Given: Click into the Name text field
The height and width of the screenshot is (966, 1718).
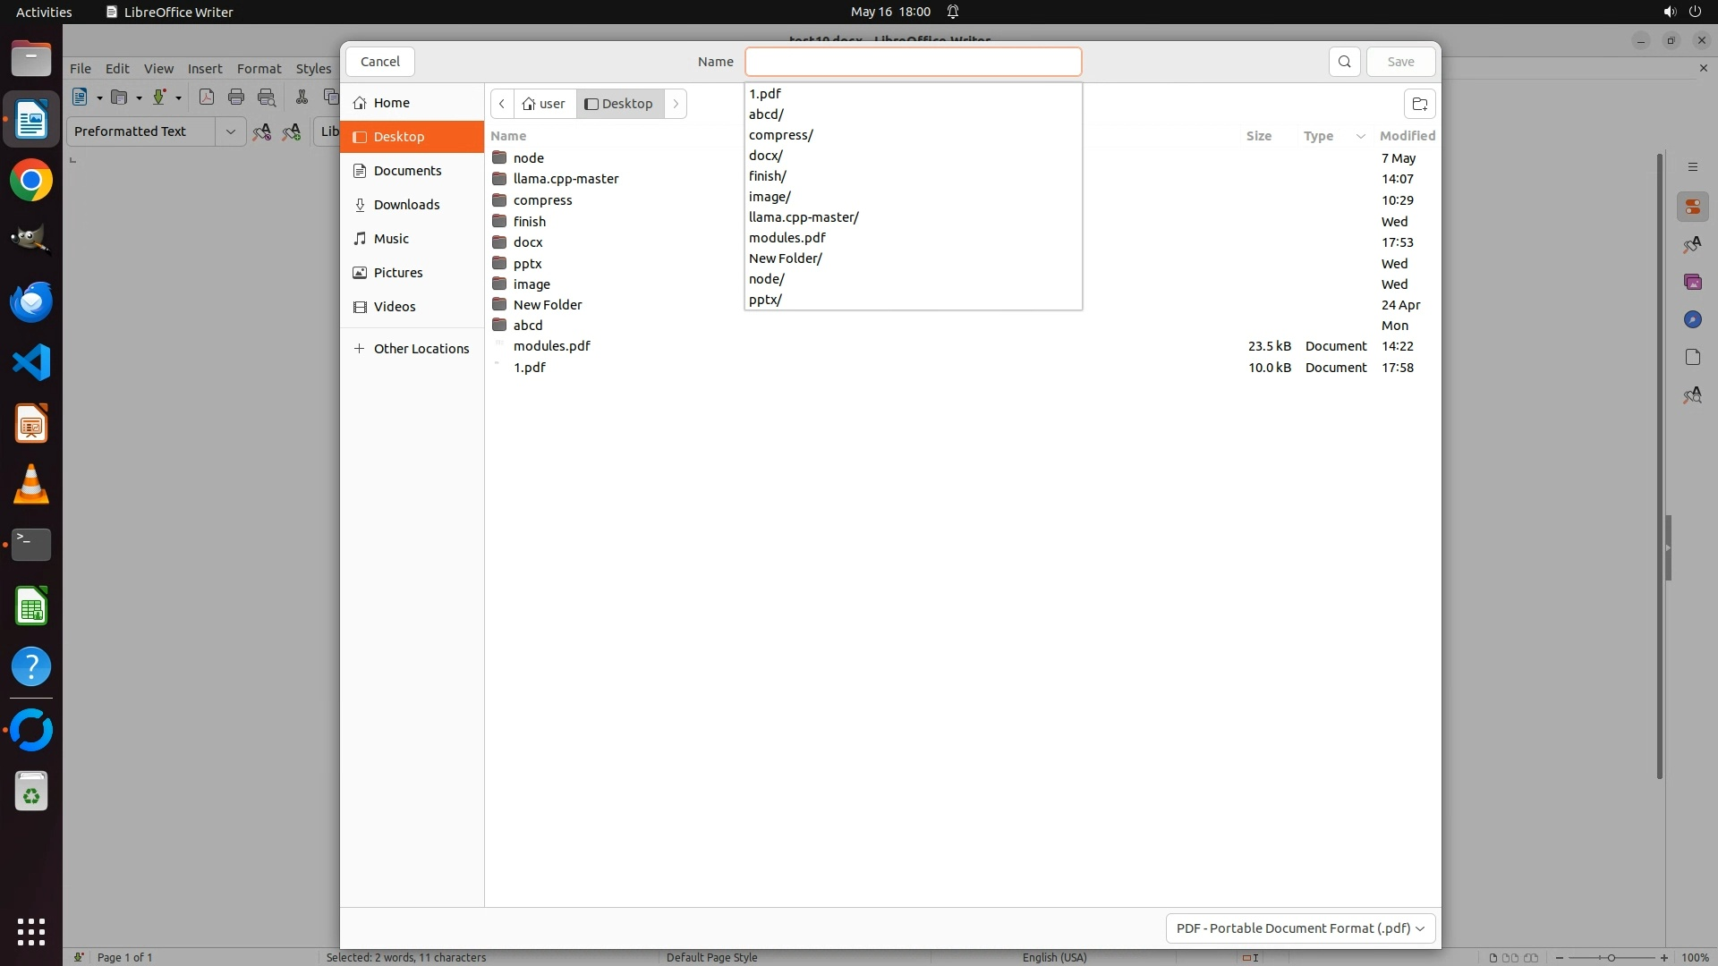Looking at the screenshot, I should (913, 62).
